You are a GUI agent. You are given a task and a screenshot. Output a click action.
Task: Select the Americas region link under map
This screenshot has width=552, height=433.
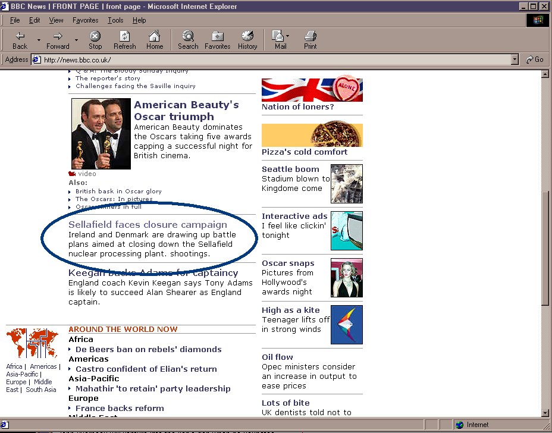(43, 366)
